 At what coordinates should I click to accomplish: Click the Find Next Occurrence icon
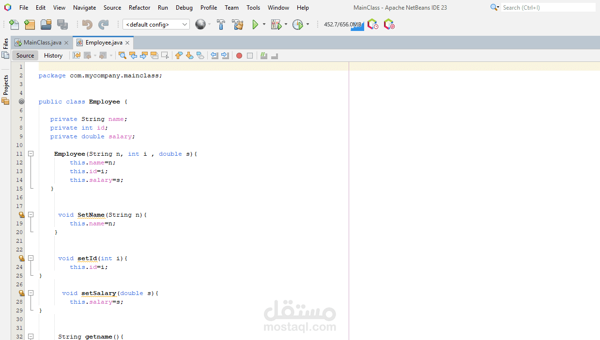tap(144, 56)
